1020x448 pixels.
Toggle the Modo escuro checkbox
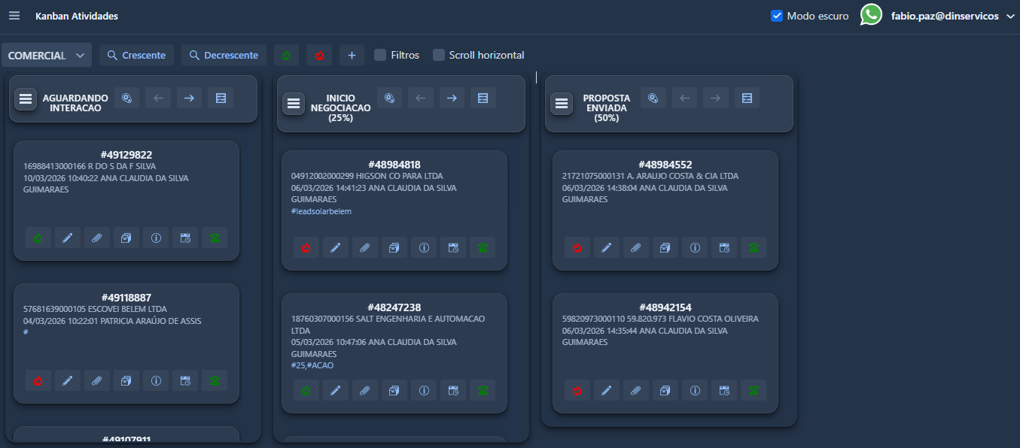click(x=777, y=16)
